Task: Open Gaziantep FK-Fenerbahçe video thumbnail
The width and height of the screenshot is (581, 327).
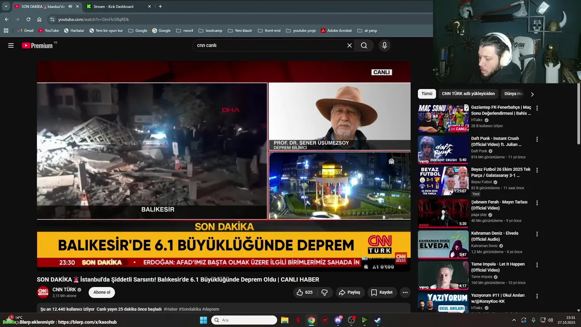Action: [443, 119]
